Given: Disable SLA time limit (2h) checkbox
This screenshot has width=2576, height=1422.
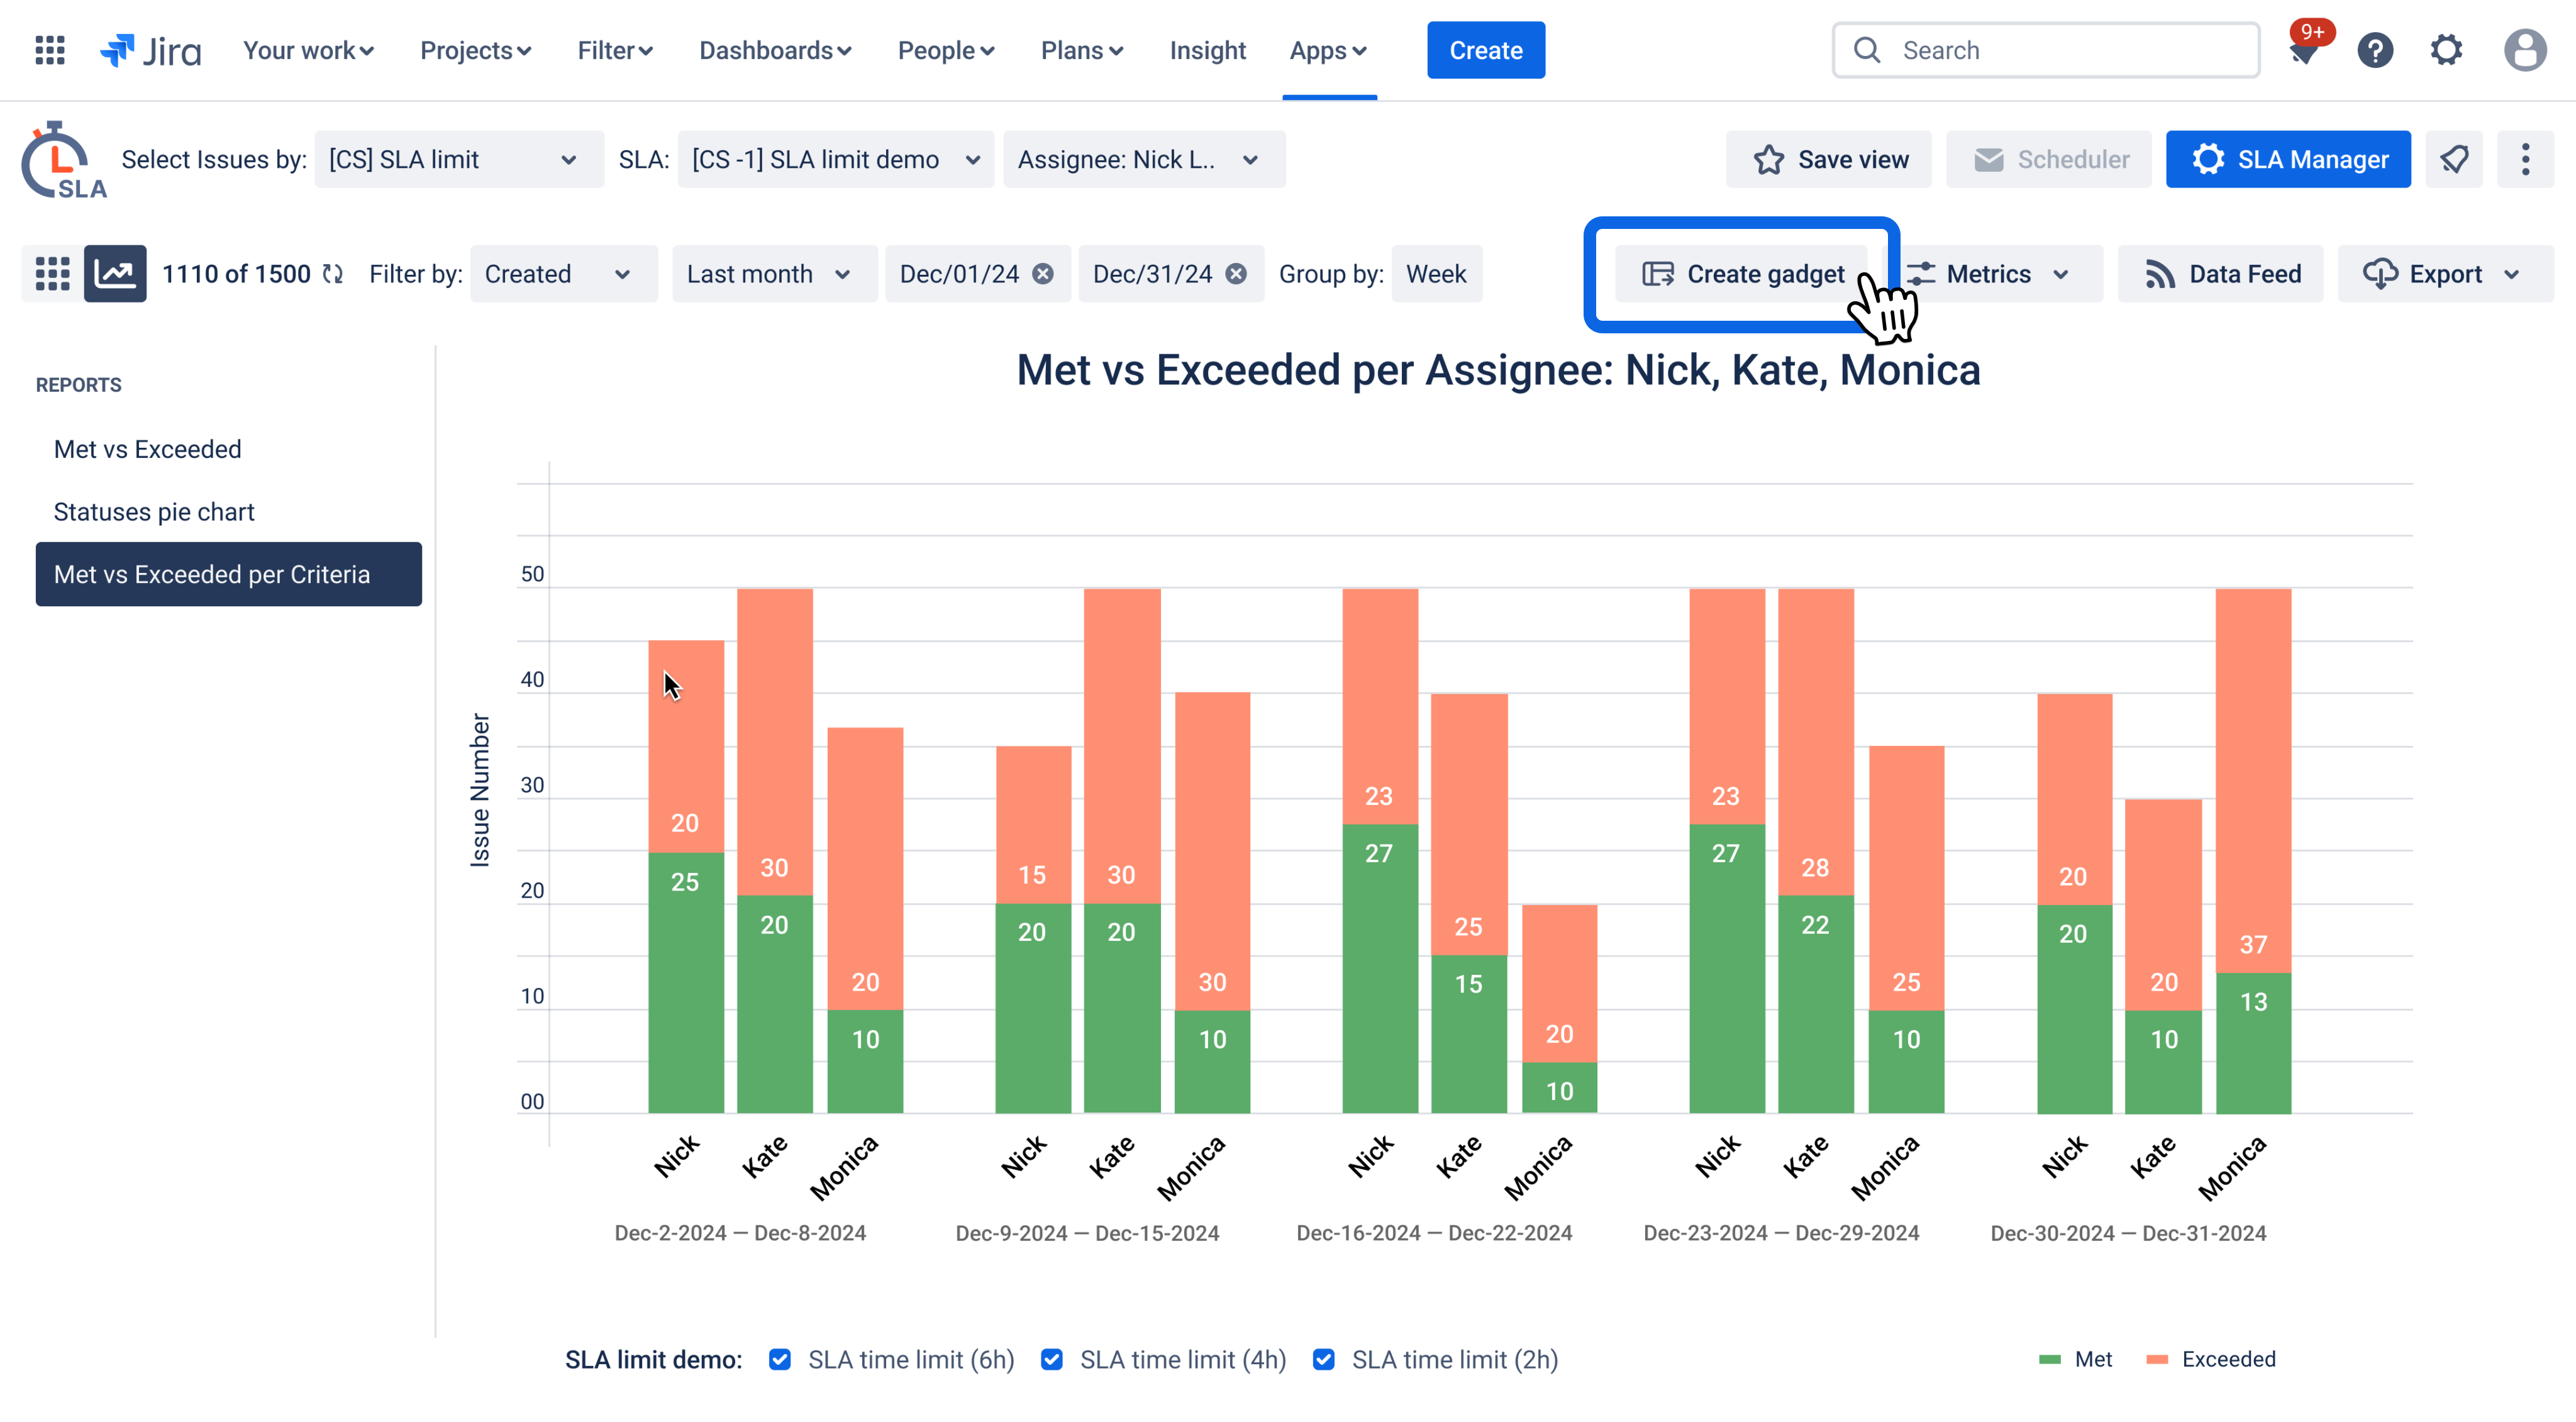Looking at the screenshot, I should [x=1323, y=1360].
